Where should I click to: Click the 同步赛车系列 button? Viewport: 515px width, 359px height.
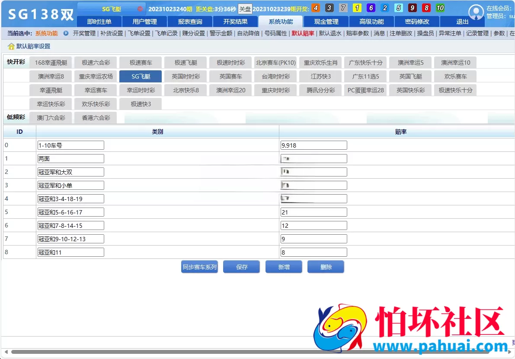click(x=199, y=267)
